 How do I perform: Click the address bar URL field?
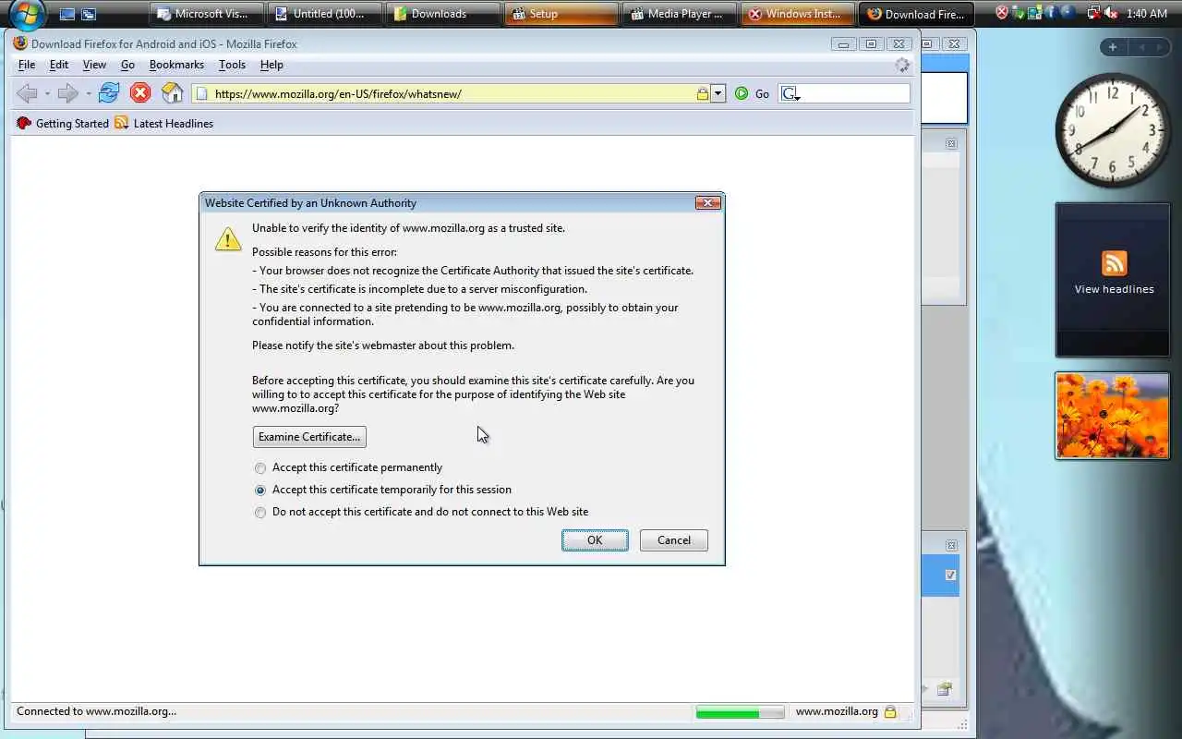[x=452, y=93]
